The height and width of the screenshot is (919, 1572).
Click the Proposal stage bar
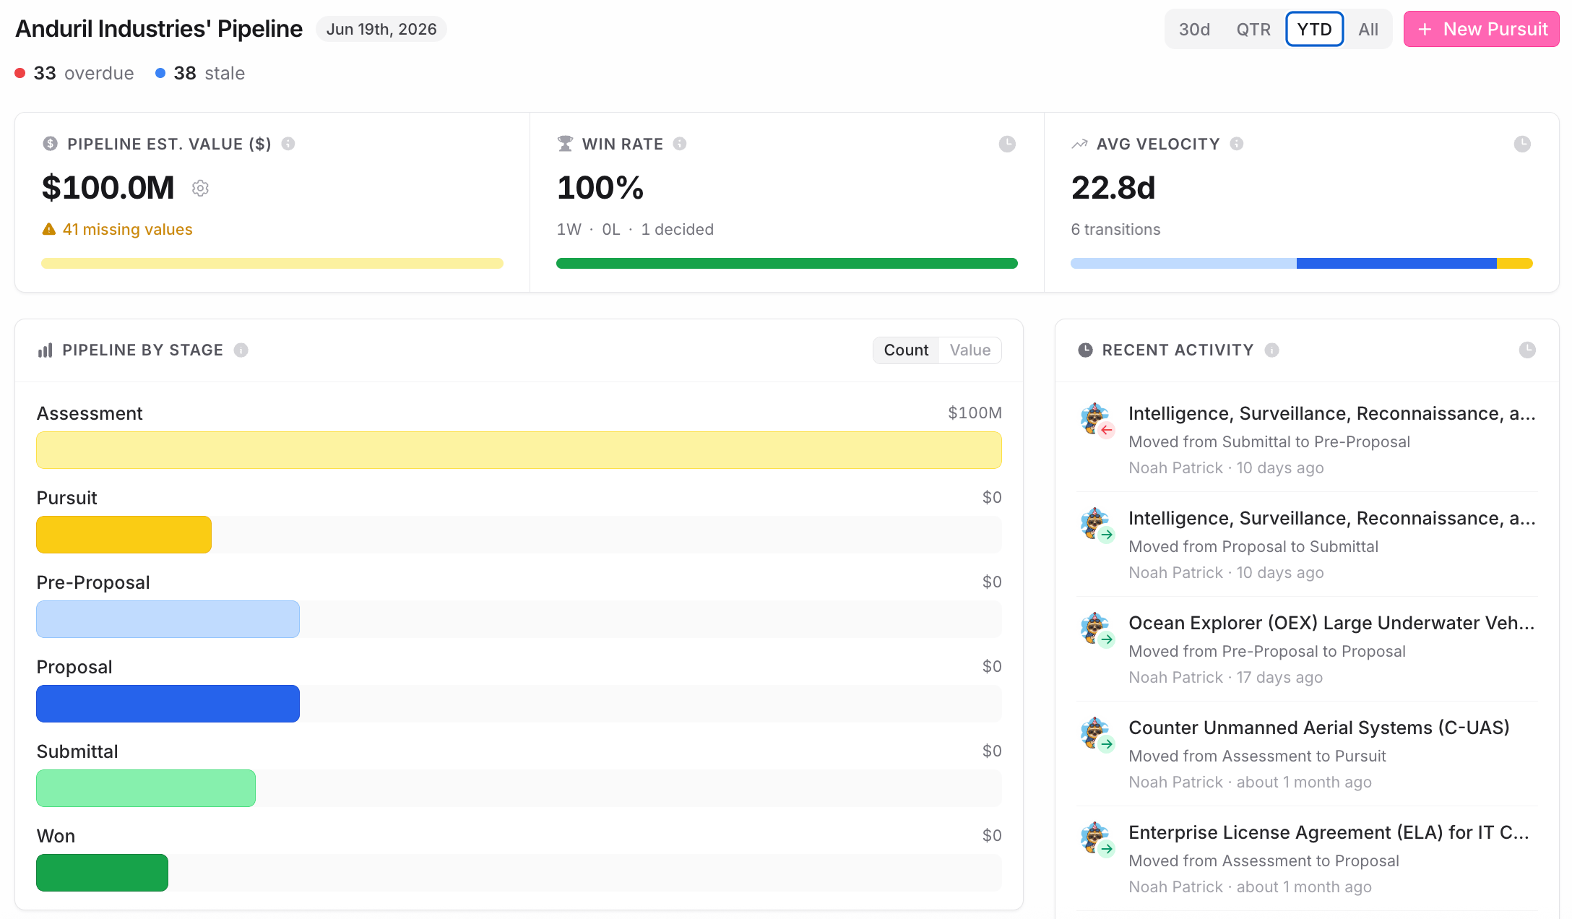pyautogui.click(x=168, y=704)
